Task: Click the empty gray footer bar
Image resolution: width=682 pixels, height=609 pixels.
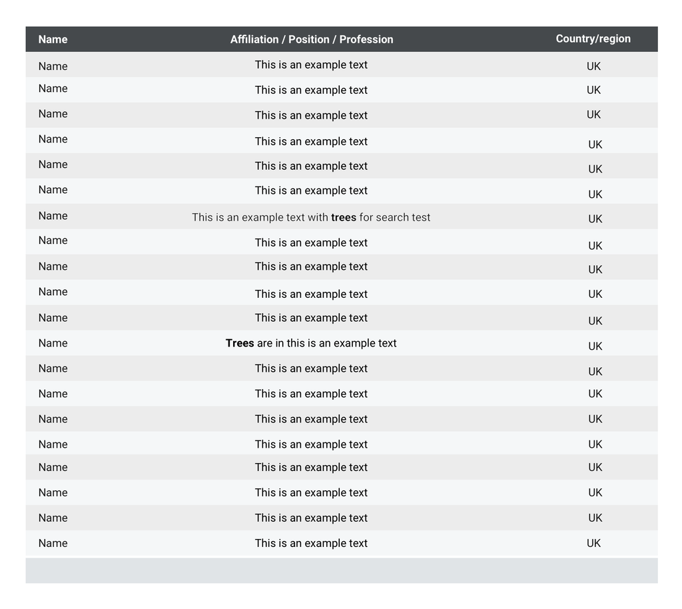Action: pos(342,570)
